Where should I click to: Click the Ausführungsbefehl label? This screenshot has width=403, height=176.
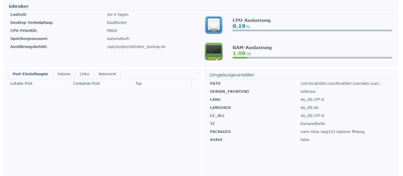(29, 47)
